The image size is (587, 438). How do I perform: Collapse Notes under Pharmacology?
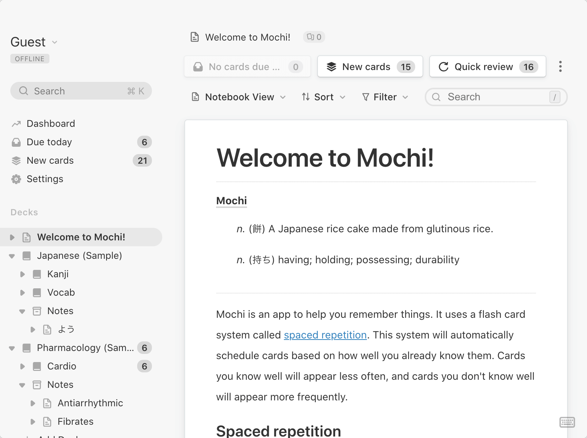coord(22,385)
